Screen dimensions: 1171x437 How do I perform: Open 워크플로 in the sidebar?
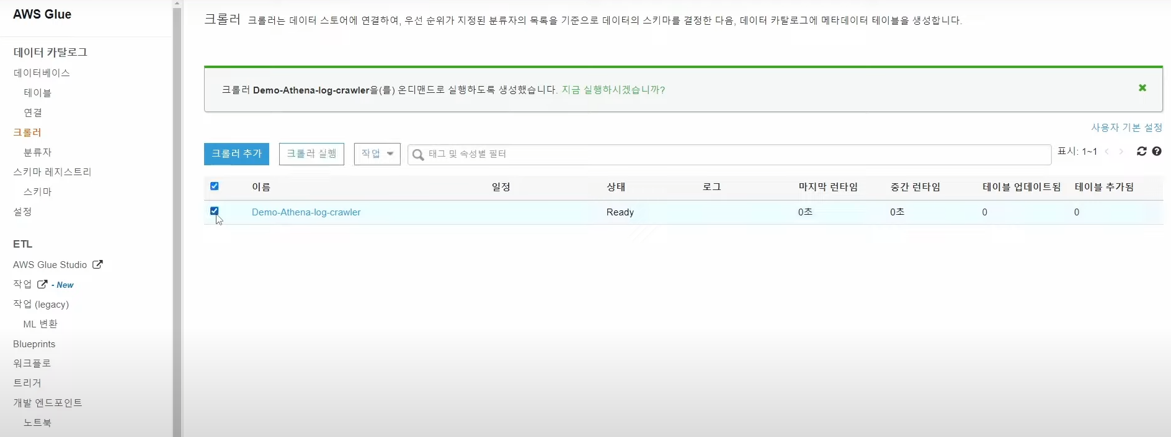pyautogui.click(x=32, y=363)
